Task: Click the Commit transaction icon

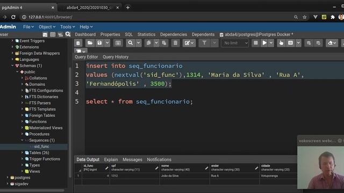Action: (x=309, y=43)
